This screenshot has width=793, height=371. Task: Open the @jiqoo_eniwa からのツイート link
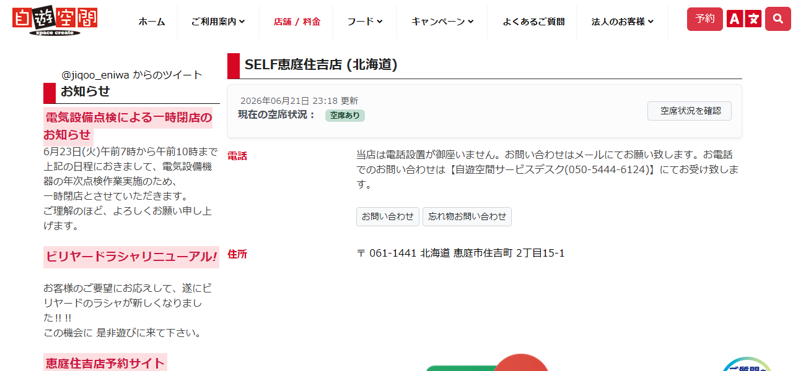[x=132, y=75]
